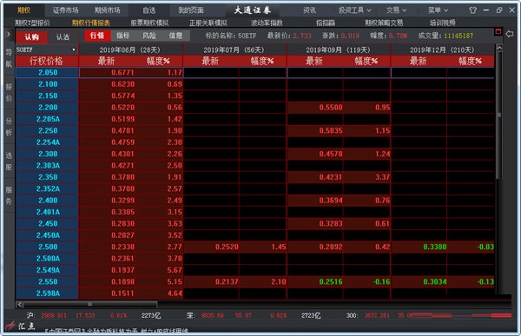This screenshot has height=336, width=521.
Task: Open 选股 in left sidebar
Action: pos(9,161)
